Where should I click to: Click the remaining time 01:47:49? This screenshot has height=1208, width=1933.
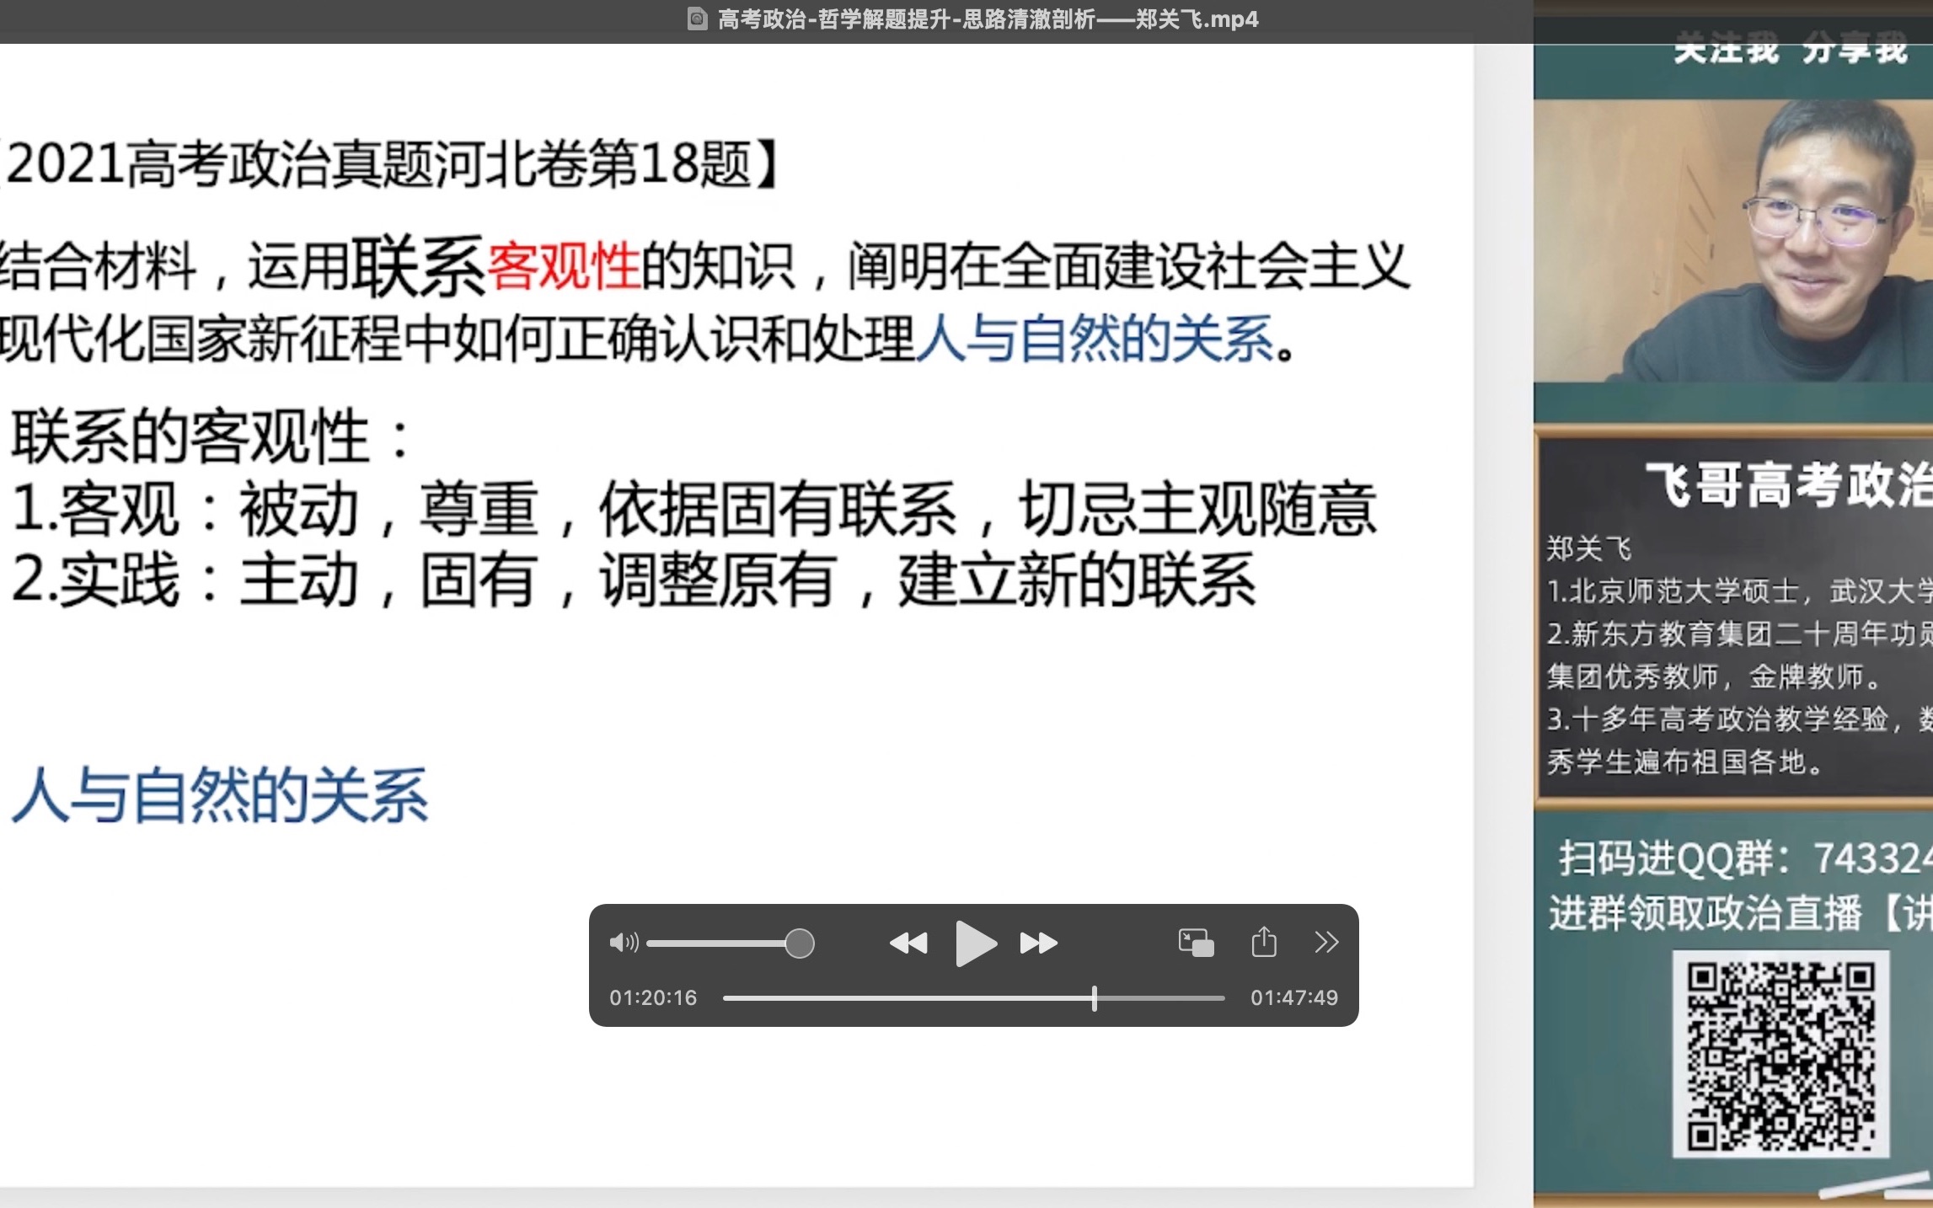click(1294, 998)
